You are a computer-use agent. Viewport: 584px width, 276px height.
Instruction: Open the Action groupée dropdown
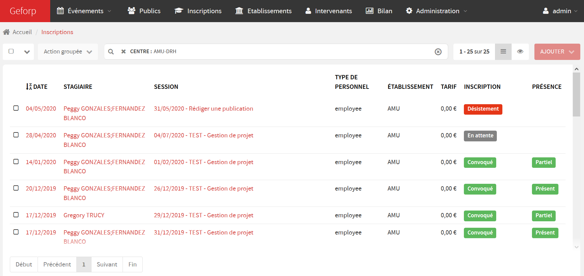click(68, 52)
